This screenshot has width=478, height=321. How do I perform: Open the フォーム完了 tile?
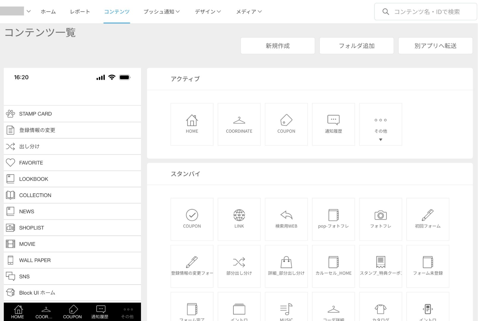[x=192, y=307]
